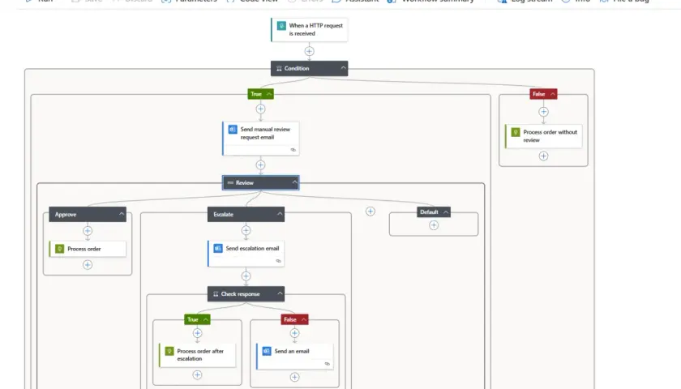Add an action above Process order without review

(543, 112)
